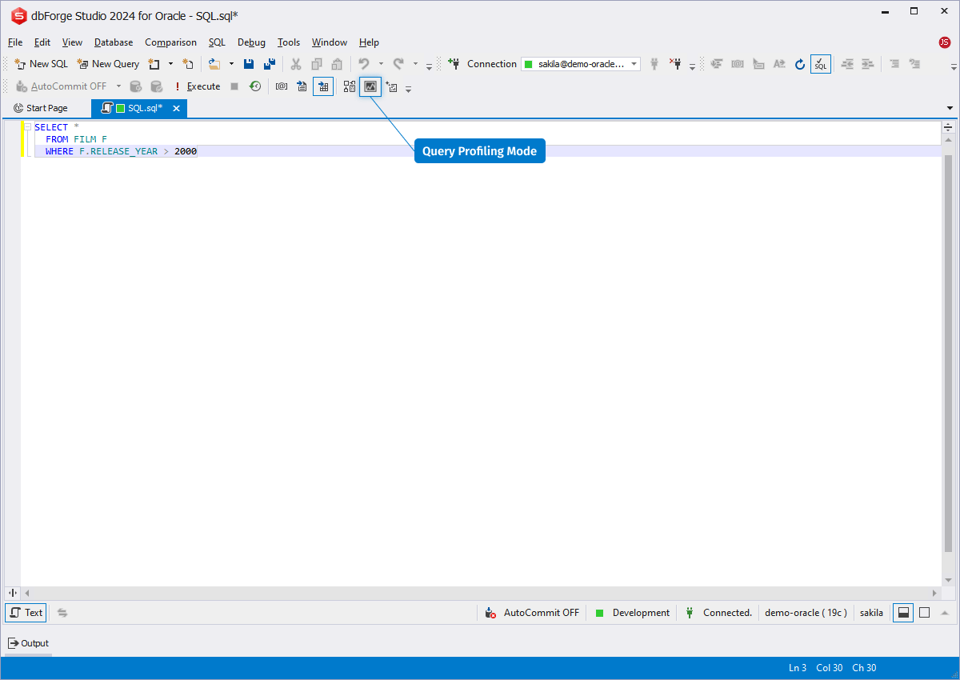Open the new item dropdown arrow
The image size is (960, 680).
170,64
